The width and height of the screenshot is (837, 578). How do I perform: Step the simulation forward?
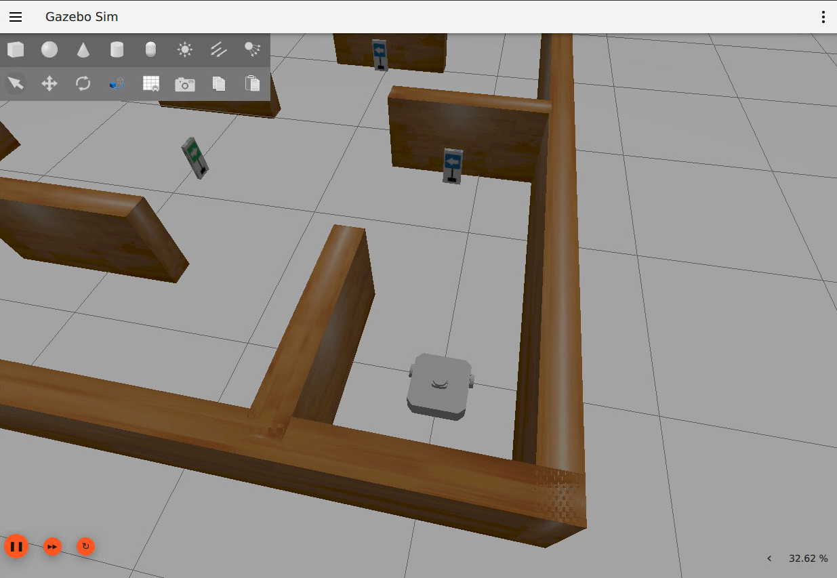pyautogui.click(x=52, y=546)
